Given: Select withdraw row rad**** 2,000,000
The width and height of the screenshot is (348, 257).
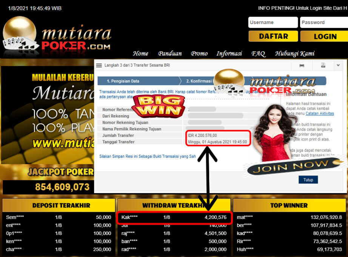Looking at the screenshot, I should pos(174,249).
